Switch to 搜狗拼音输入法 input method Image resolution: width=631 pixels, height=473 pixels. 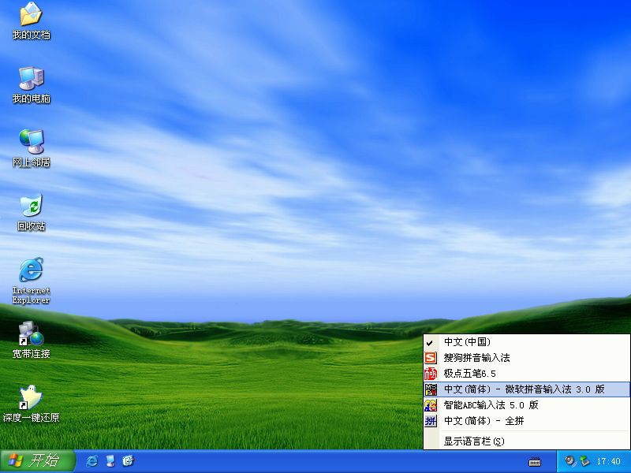click(526, 358)
